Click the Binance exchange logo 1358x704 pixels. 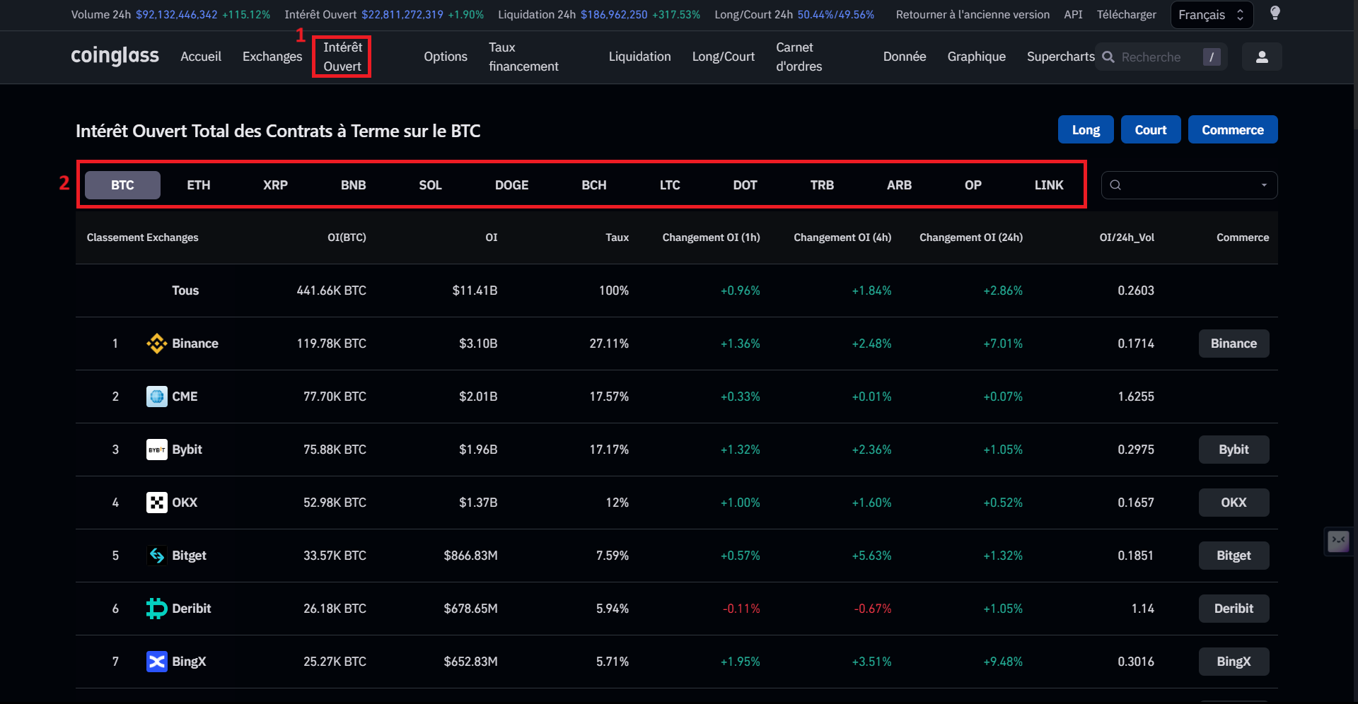[x=157, y=344]
